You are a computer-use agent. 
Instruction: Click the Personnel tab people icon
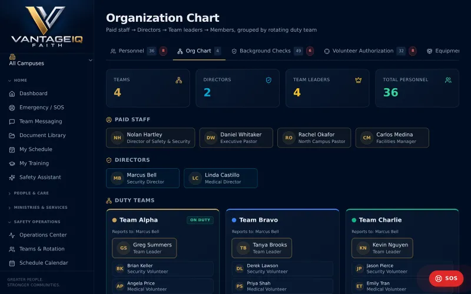[113, 51]
